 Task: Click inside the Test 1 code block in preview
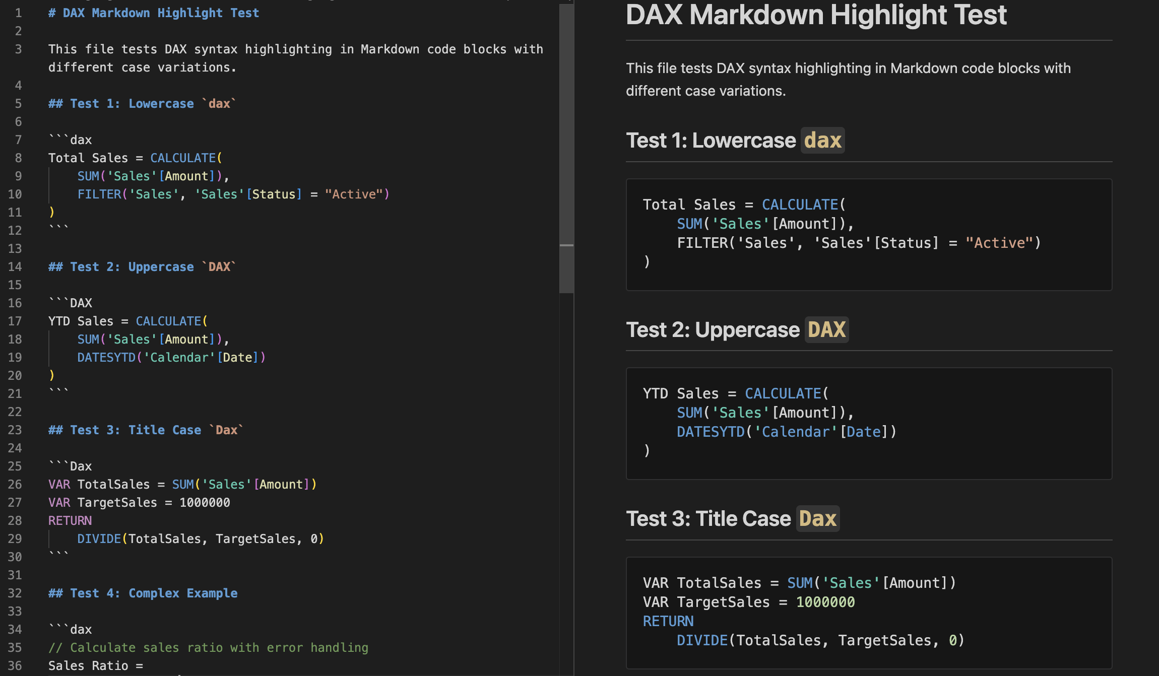tap(806, 232)
